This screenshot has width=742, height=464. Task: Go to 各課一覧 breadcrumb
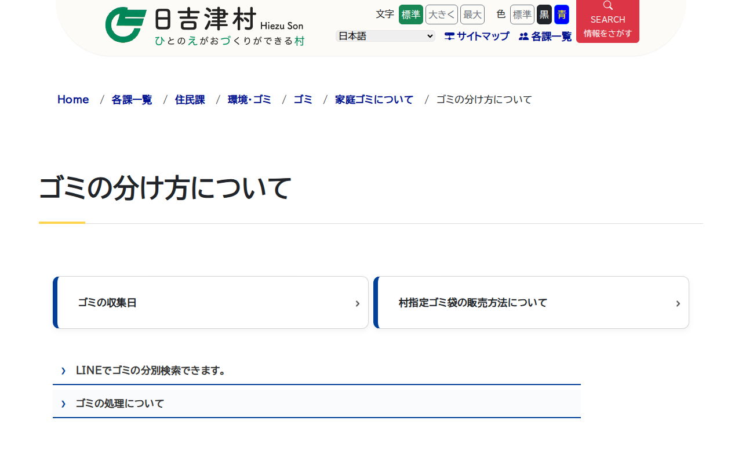(132, 99)
